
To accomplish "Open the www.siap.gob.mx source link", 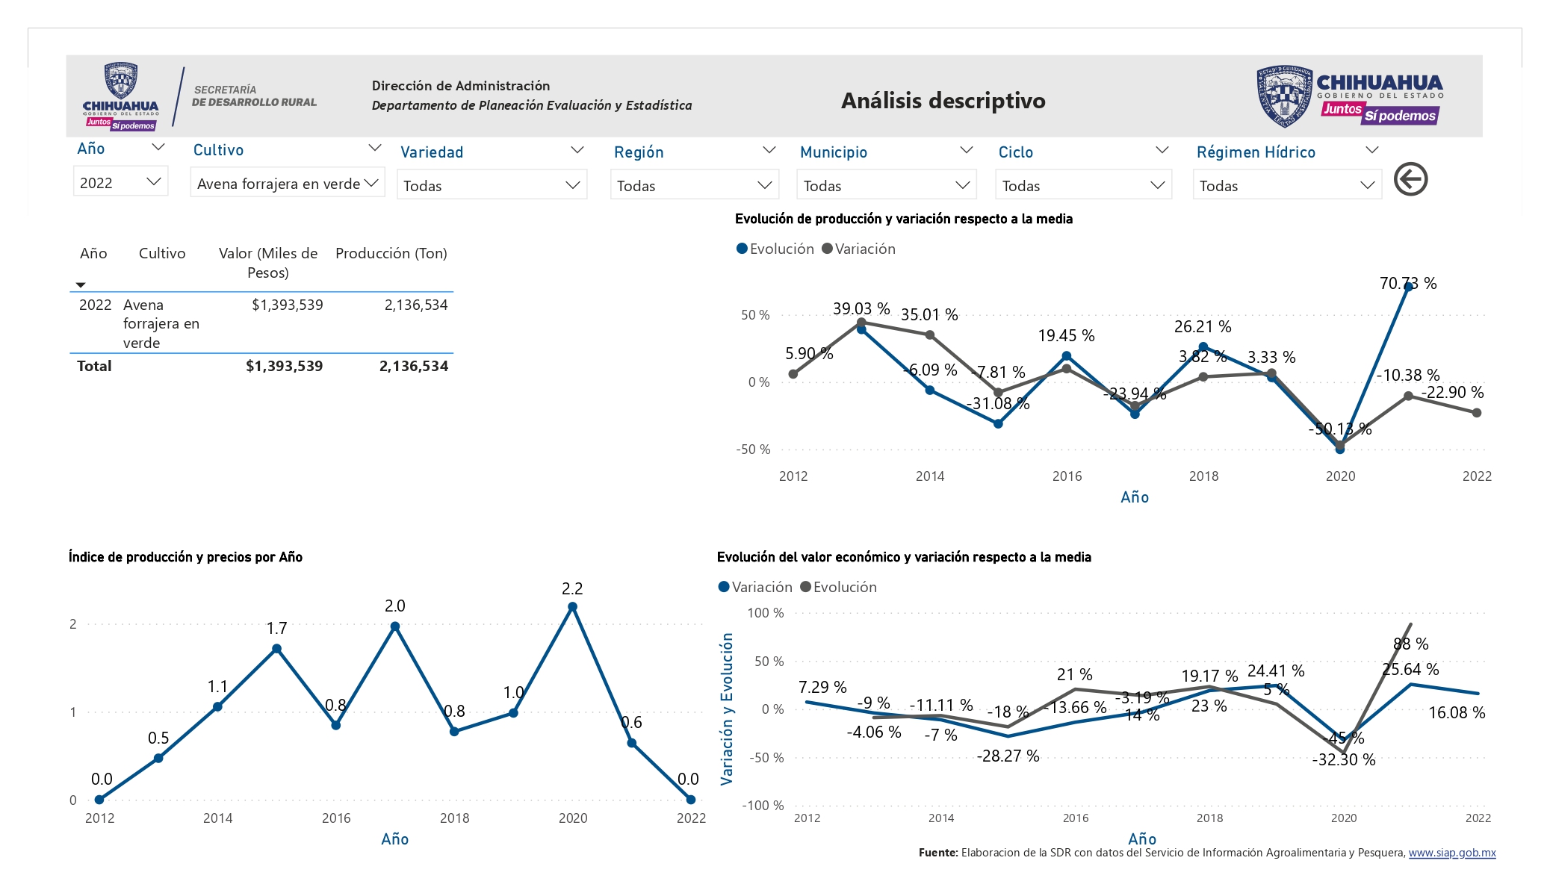I will click(1452, 853).
